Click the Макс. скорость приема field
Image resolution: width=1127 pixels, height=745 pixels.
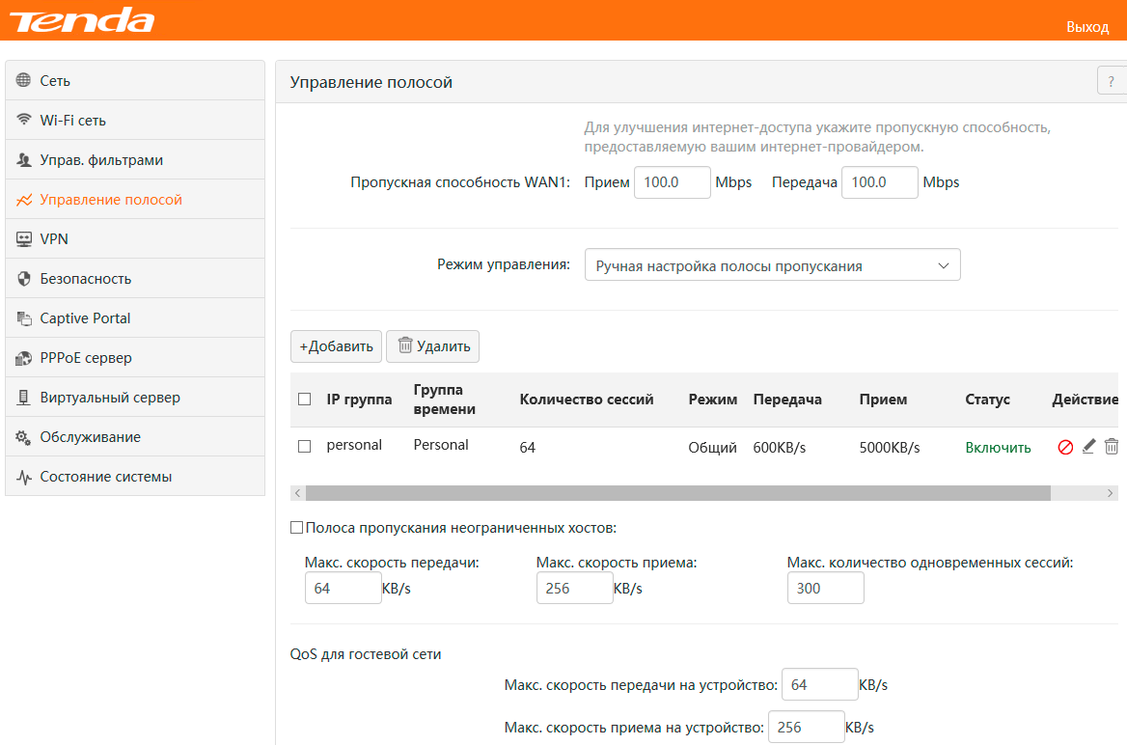tap(574, 589)
